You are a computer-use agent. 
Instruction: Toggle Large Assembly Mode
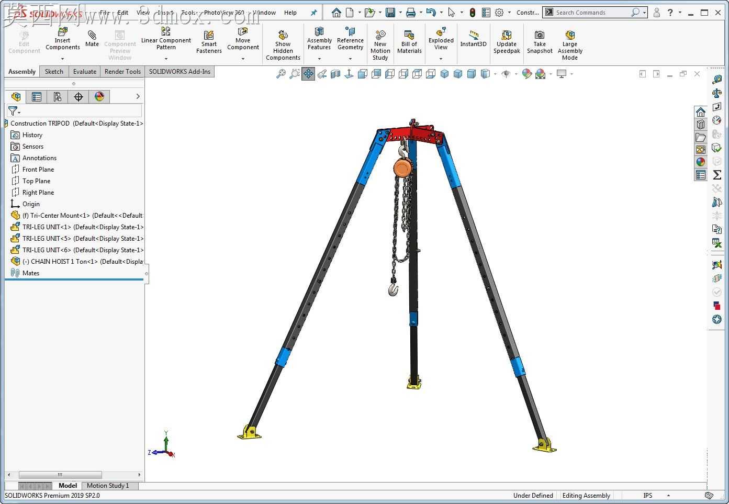coord(570,44)
